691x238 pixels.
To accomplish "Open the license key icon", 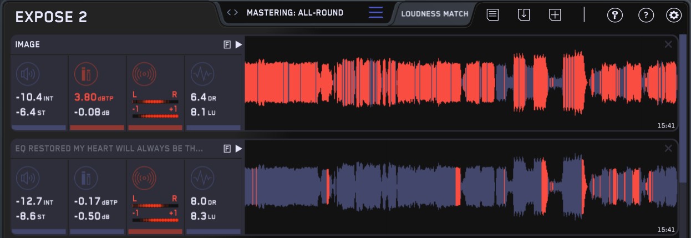I will 614,15.
